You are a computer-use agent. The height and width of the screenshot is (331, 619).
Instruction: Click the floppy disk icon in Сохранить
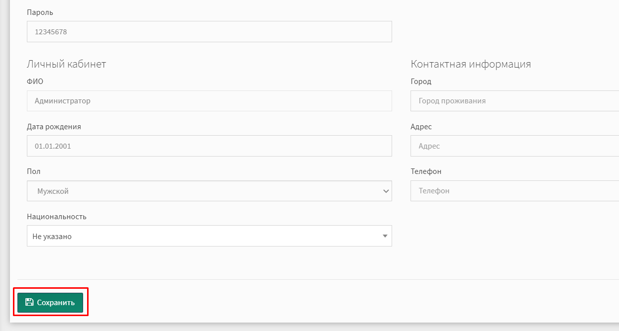click(29, 302)
